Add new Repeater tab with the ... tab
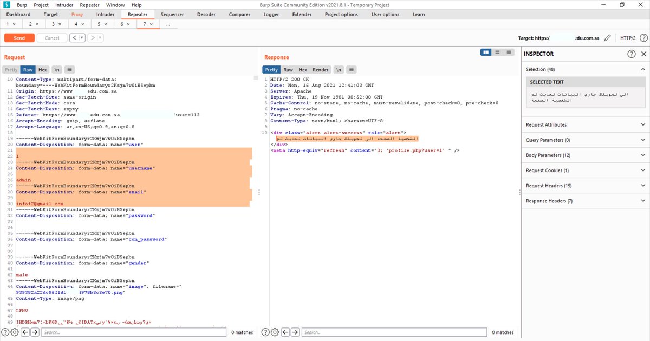This screenshot has width=650, height=341. 168,24
